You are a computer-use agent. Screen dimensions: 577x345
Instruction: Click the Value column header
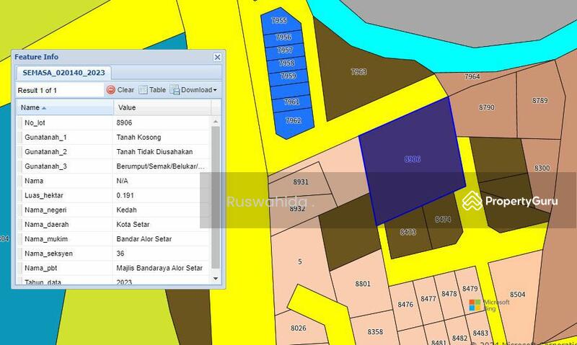pos(162,107)
